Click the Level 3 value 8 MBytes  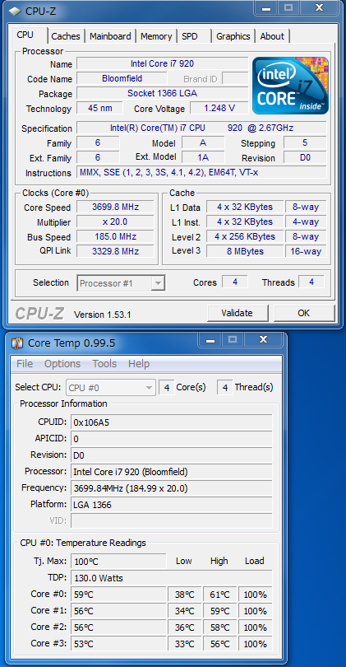point(245,251)
